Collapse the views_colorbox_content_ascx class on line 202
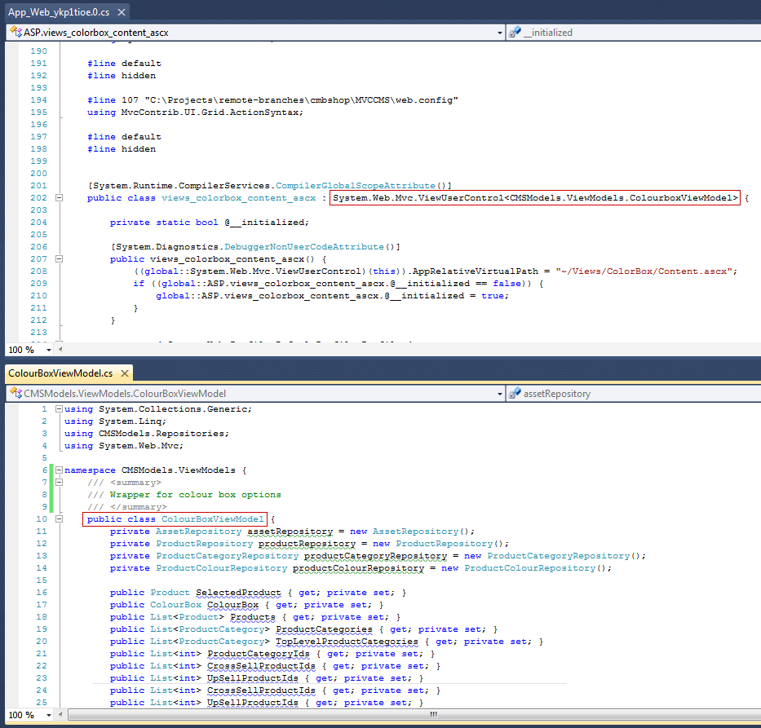 click(x=59, y=197)
